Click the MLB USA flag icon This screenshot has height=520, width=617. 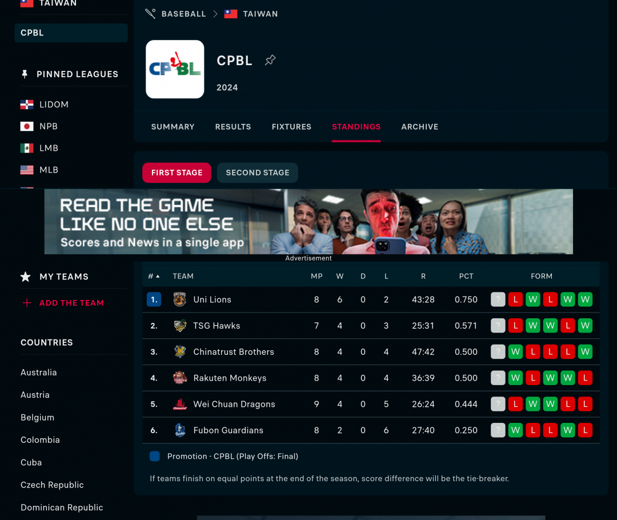(x=27, y=170)
